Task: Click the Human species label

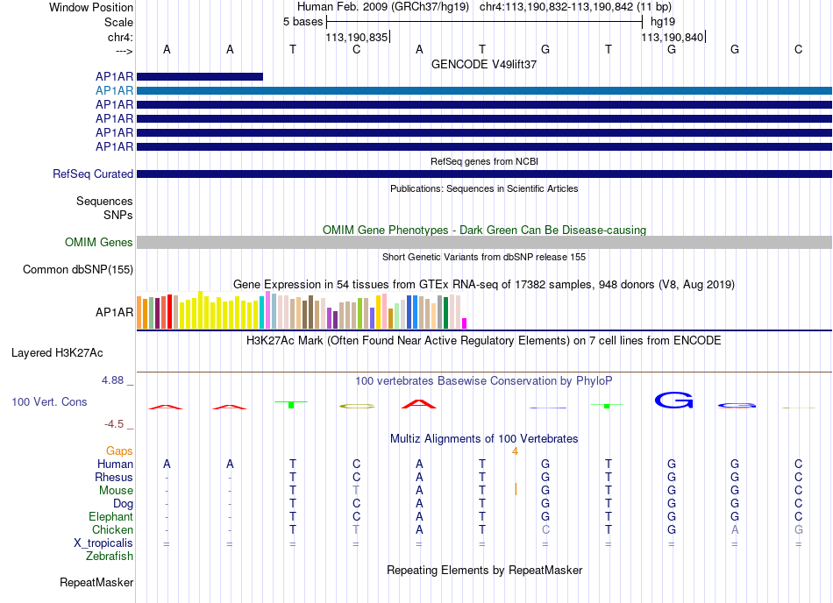Action: (x=115, y=465)
